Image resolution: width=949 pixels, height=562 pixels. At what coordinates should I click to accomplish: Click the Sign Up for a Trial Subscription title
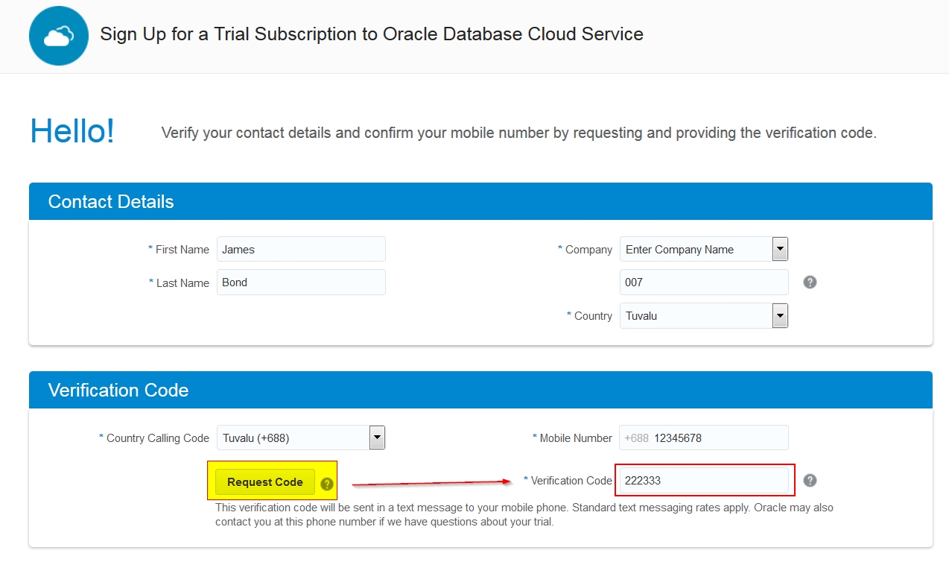(372, 34)
